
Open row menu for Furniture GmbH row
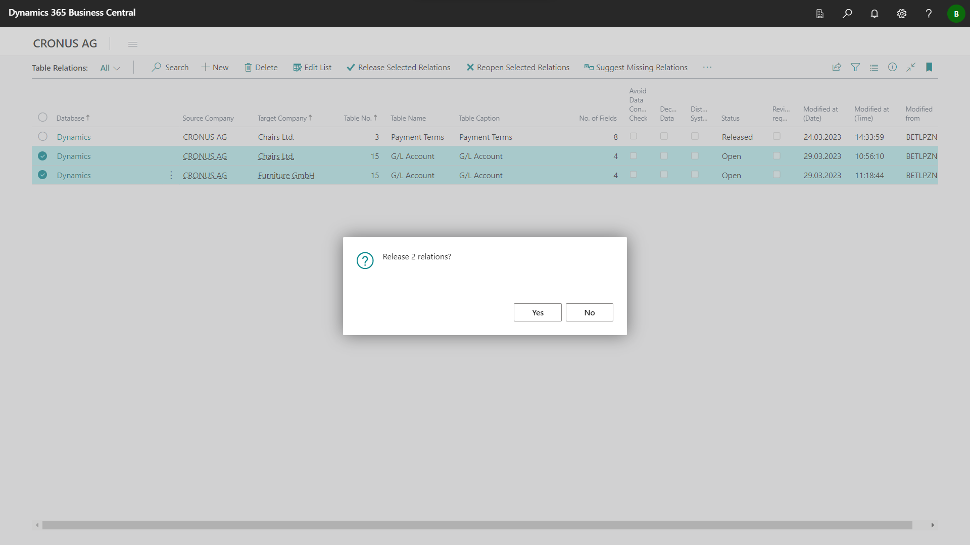171,175
